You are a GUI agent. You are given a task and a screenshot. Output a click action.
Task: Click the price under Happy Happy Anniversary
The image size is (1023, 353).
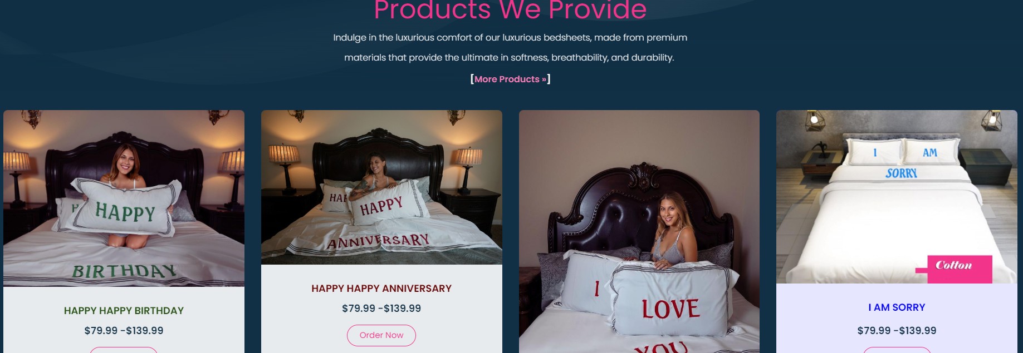click(x=381, y=308)
